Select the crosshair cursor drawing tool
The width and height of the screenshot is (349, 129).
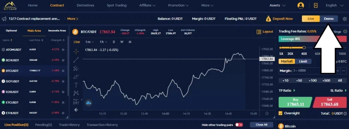point(76,51)
